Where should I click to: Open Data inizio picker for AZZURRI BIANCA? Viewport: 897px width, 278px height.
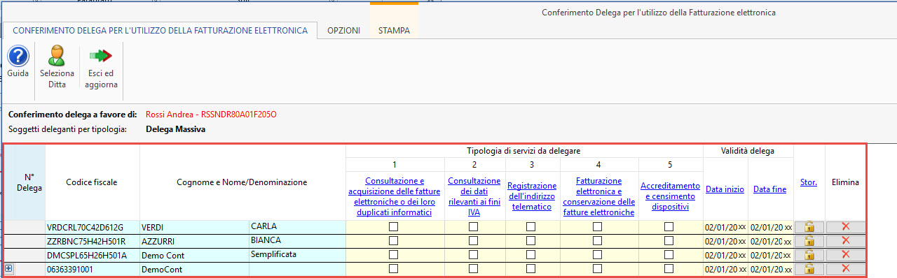click(725, 241)
